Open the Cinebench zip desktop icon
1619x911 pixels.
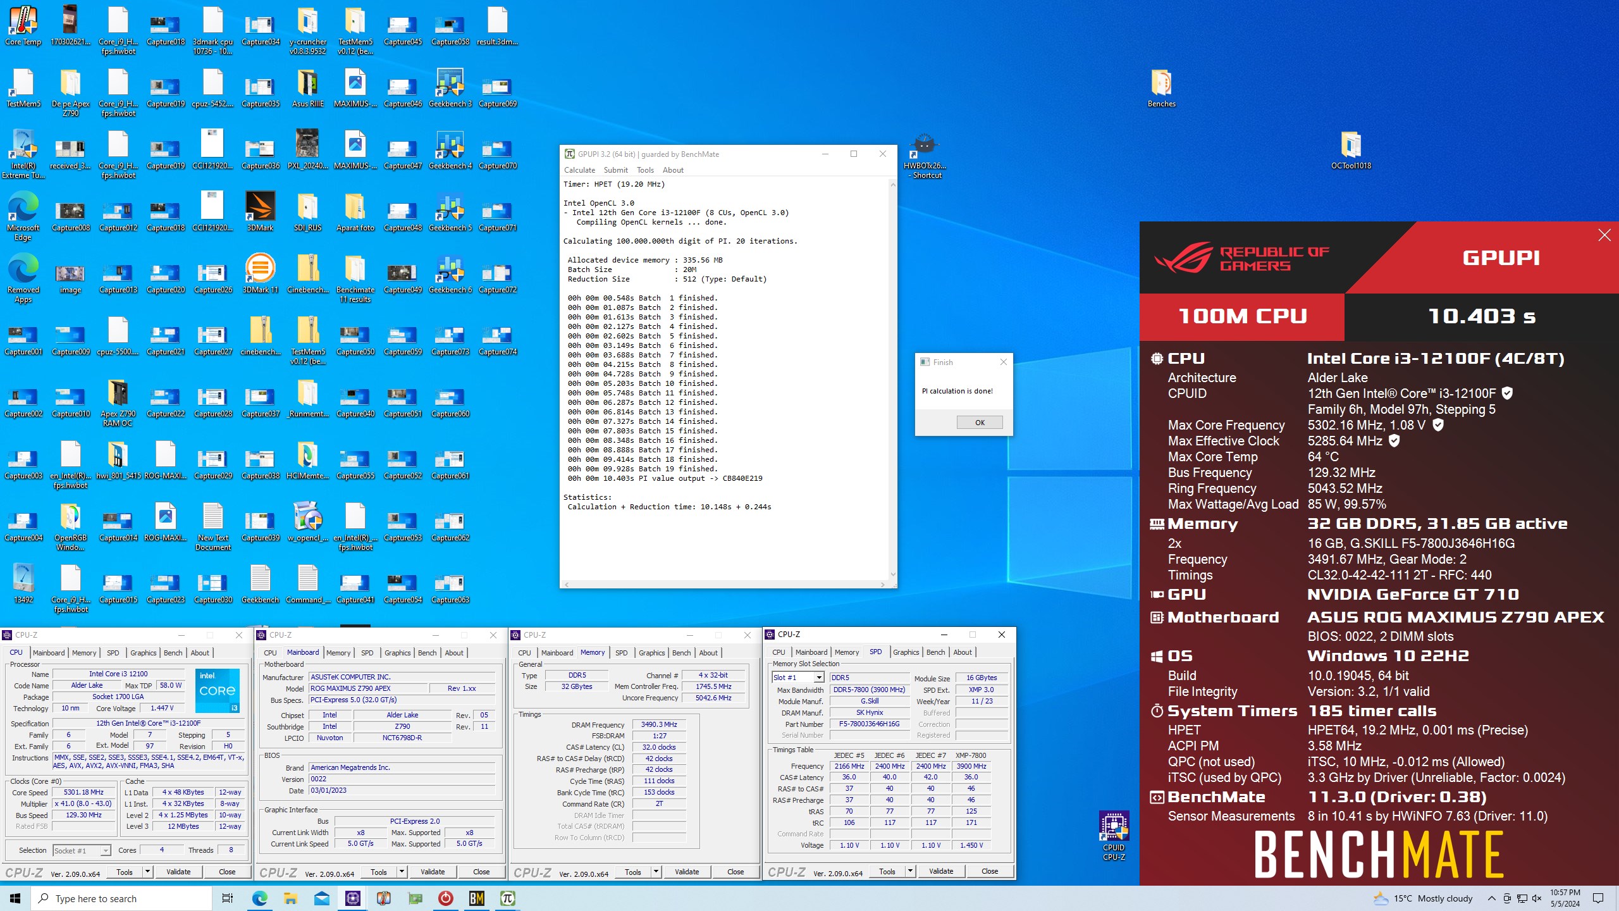point(307,274)
